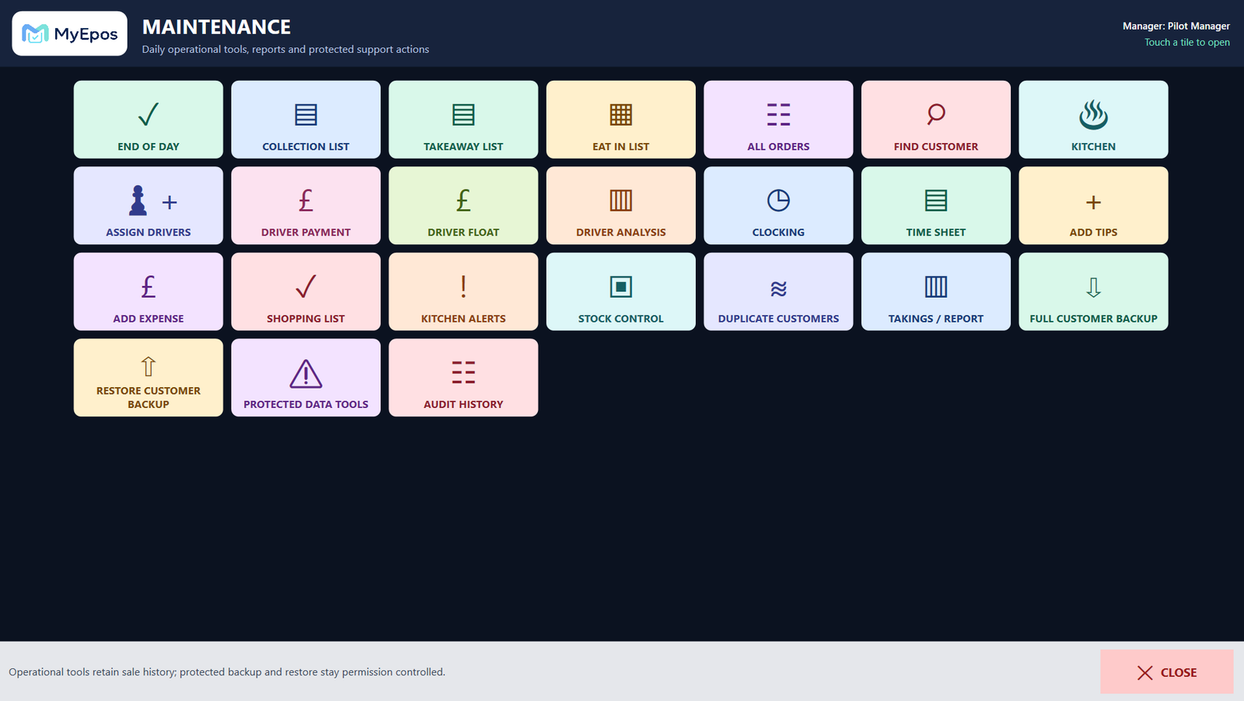Click the 'Manager: Pilot Manager' text
Screen dimensions: 1244x701
[x=1176, y=26]
